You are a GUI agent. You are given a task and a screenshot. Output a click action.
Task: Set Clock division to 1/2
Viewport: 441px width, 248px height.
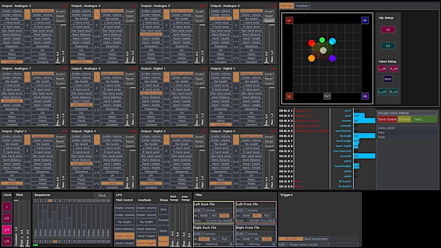click(x=7, y=218)
